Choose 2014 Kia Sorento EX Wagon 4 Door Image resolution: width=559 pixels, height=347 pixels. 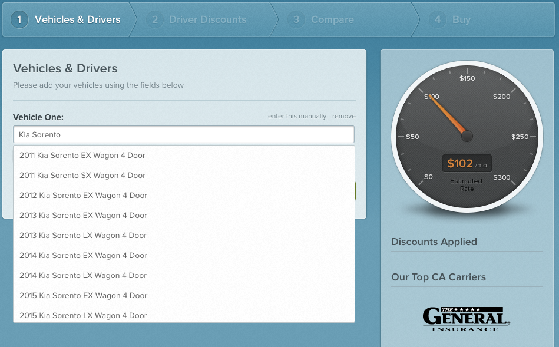pos(83,256)
